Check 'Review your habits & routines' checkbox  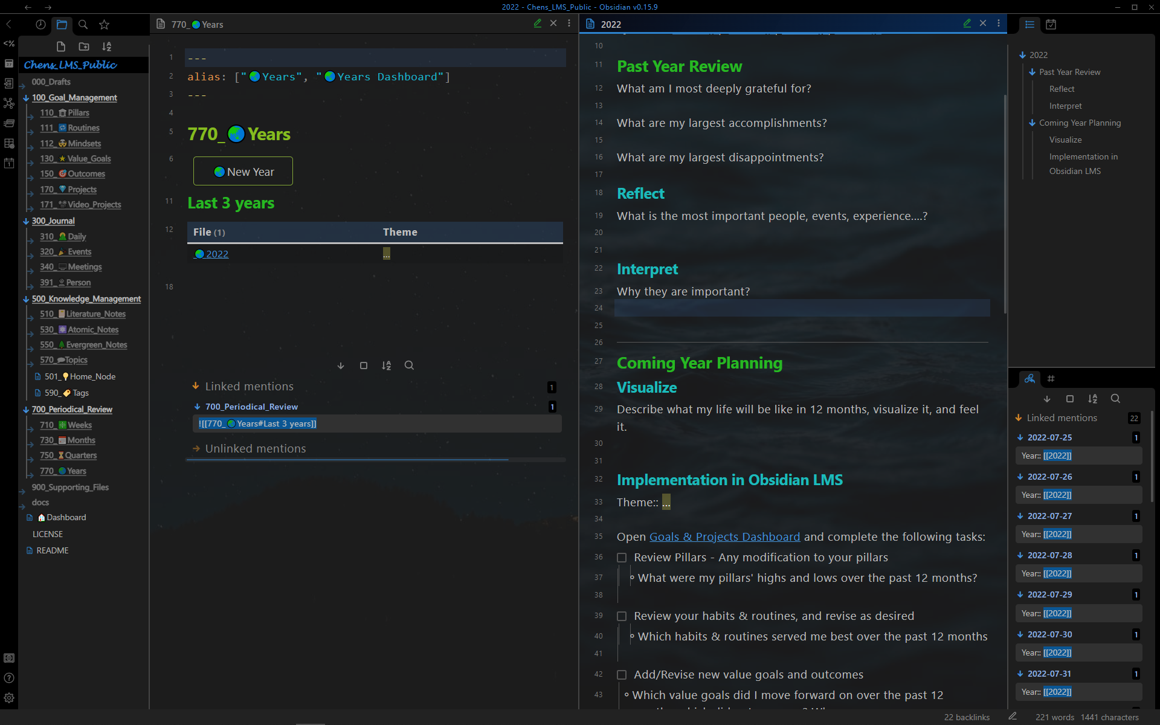(622, 616)
